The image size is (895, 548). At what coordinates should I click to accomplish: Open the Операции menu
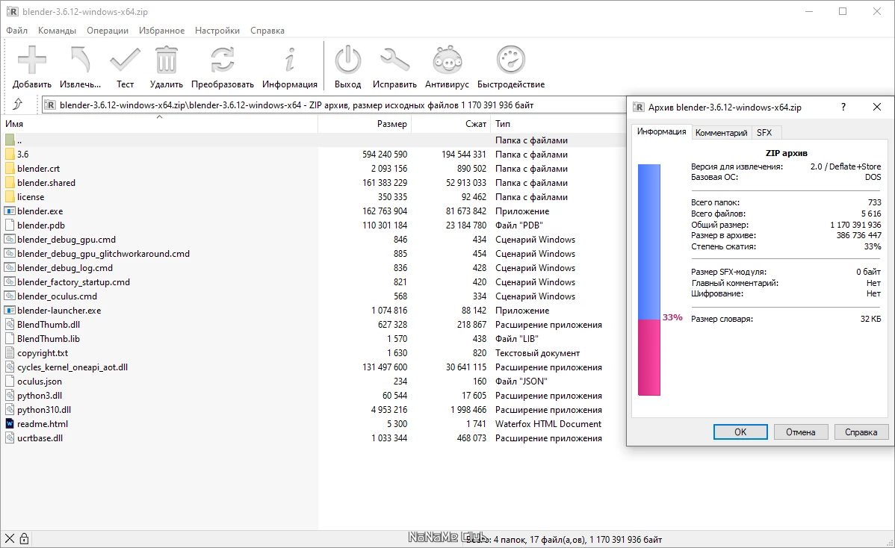click(x=107, y=31)
